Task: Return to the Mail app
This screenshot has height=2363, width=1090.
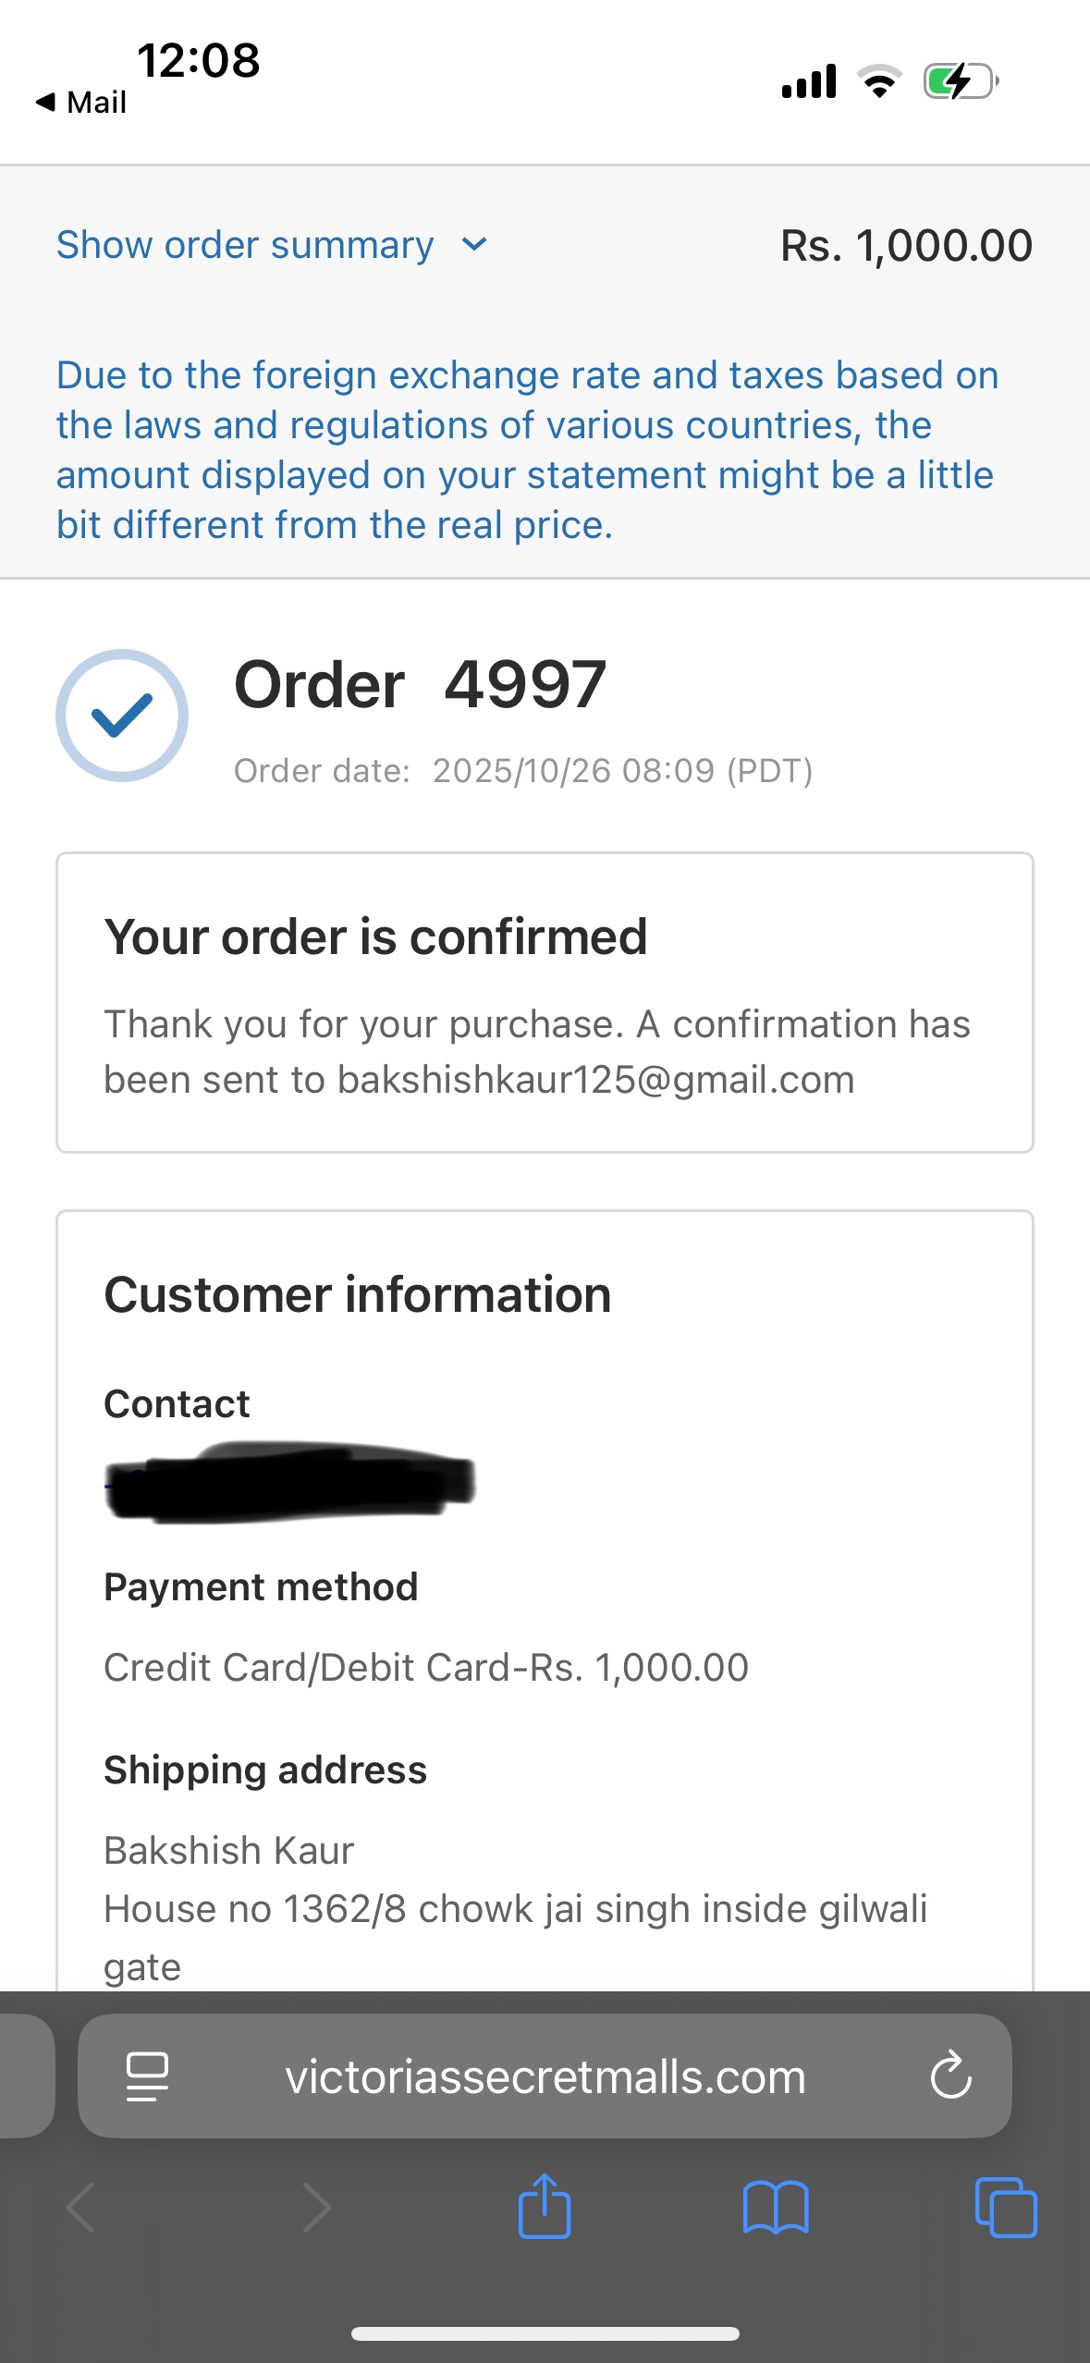Action: tap(81, 103)
